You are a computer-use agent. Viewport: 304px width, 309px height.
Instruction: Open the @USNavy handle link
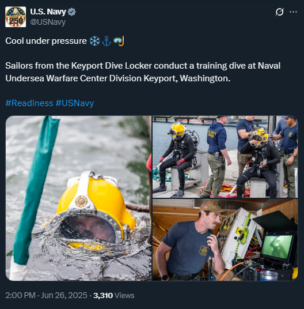tap(48, 22)
